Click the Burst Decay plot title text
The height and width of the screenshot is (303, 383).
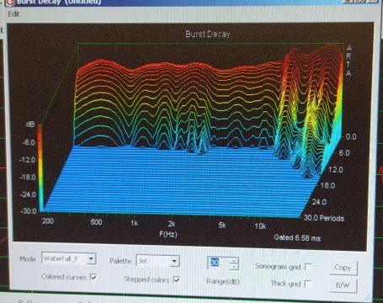[208, 35]
